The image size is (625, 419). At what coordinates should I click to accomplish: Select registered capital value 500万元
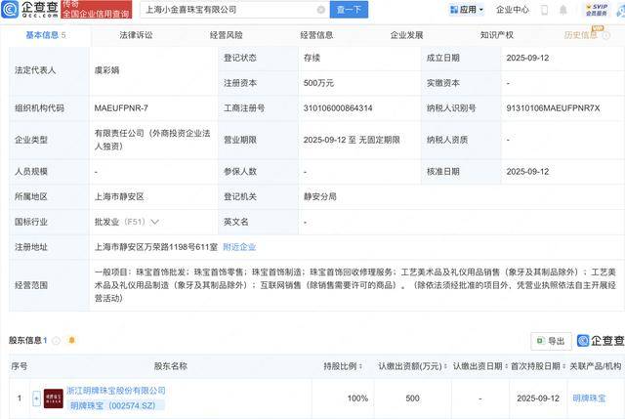point(318,83)
